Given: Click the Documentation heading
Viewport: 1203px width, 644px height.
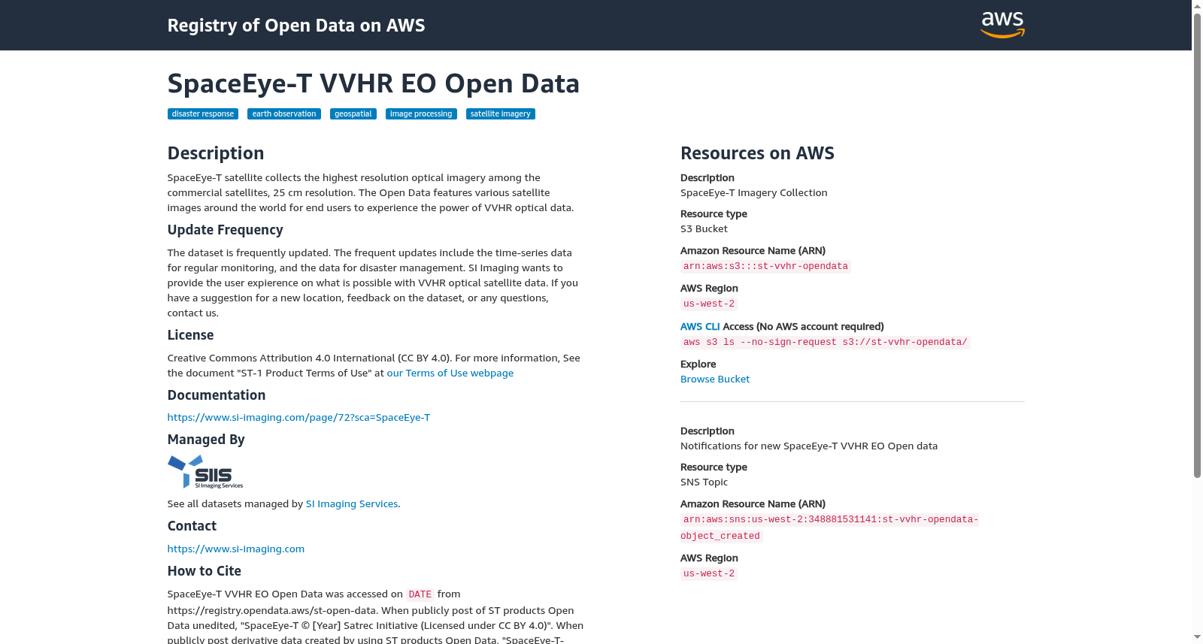Looking at the screenshot, I should 217,395.
